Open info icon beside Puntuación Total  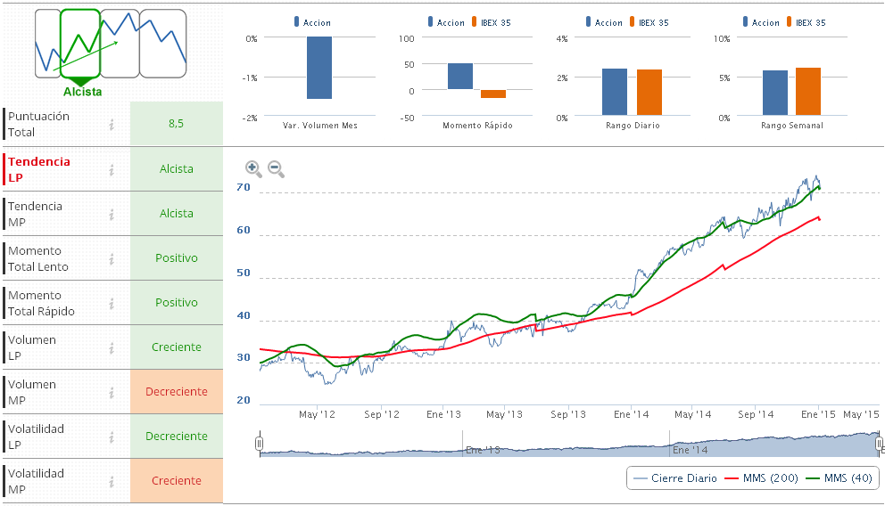112,125
